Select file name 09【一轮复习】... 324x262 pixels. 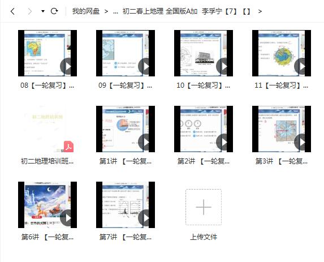click(x=126, y=85)
